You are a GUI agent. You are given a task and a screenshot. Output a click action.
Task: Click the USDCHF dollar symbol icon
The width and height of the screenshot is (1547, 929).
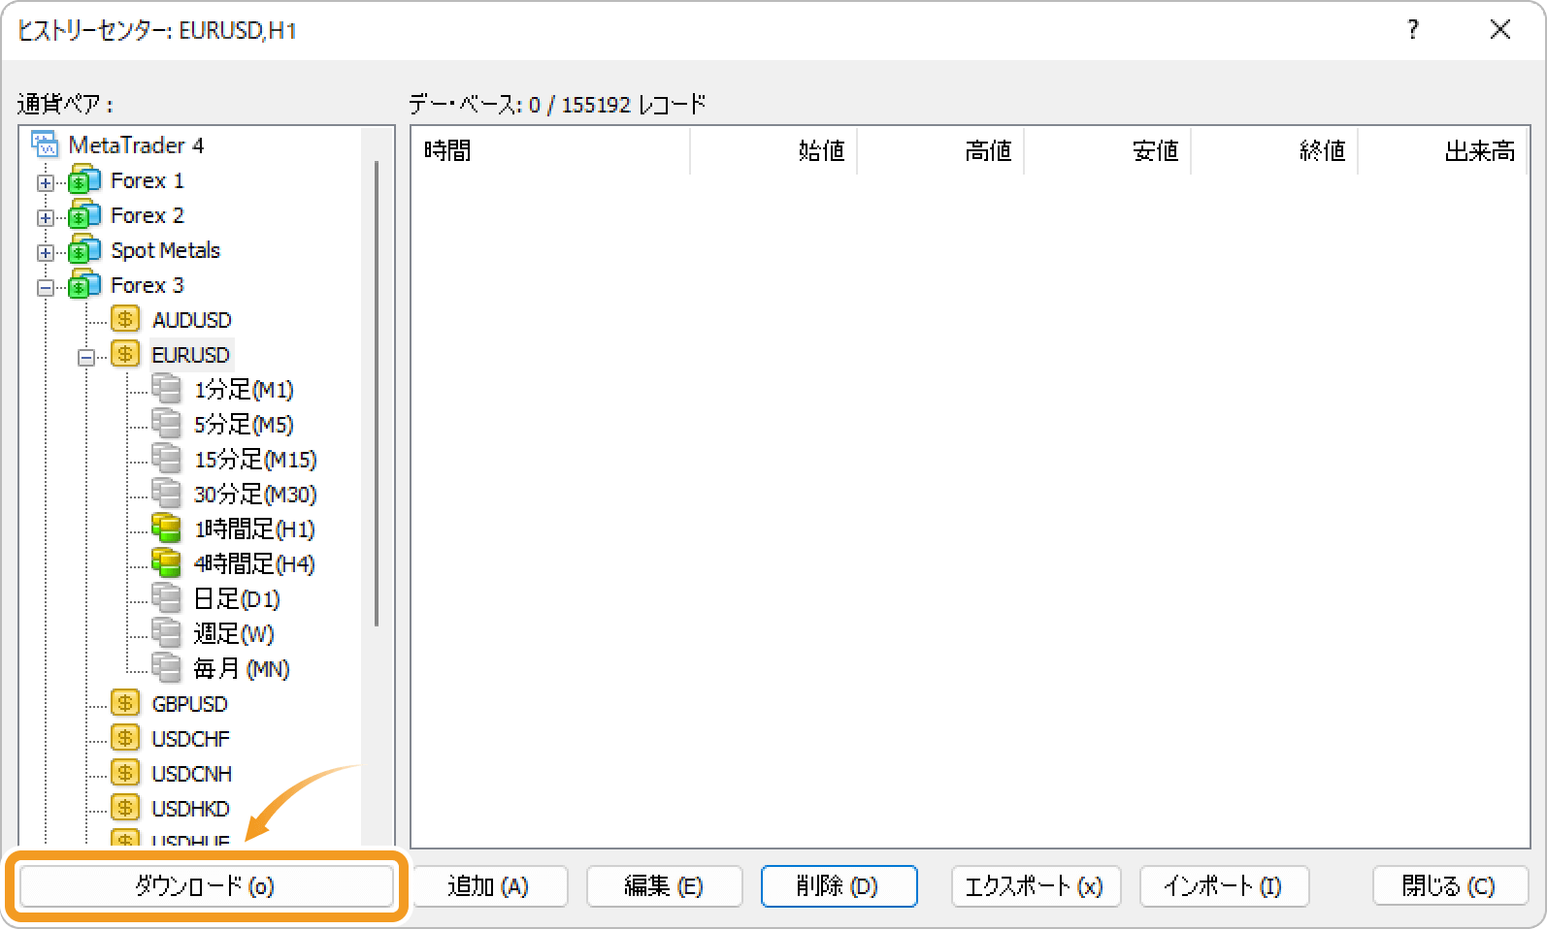[x=125, y=738]
